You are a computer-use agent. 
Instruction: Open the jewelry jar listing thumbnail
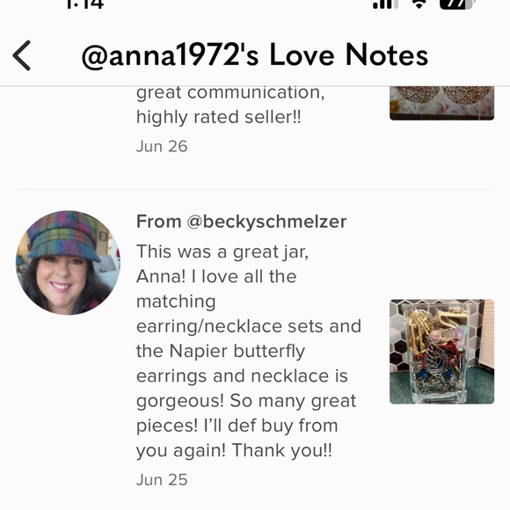[441, 352]
